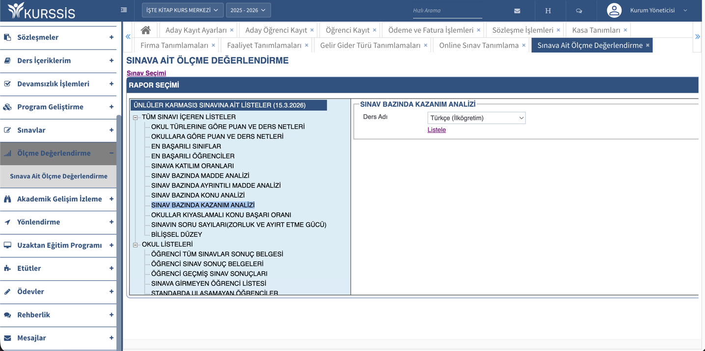
Task: Collapse TÜM SINAVI İÇEREN LİSTELER tree node
Action: 136,118
